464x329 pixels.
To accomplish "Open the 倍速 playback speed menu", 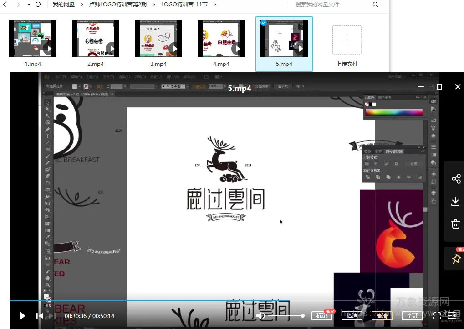I will (352, 316).
